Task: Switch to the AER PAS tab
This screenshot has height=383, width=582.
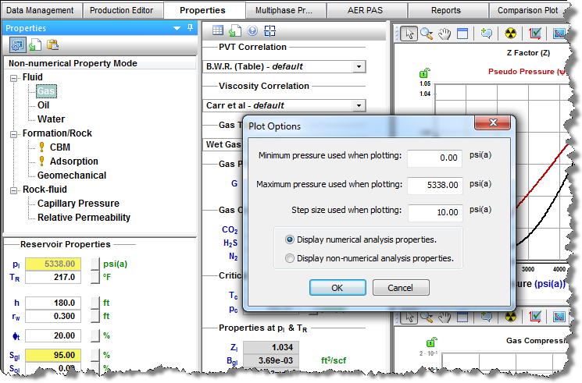Action: tap(366, 10)
